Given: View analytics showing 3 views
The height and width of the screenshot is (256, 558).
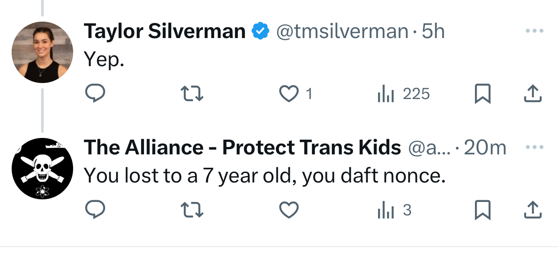Looking at the screenshot, I should point(394,210).
